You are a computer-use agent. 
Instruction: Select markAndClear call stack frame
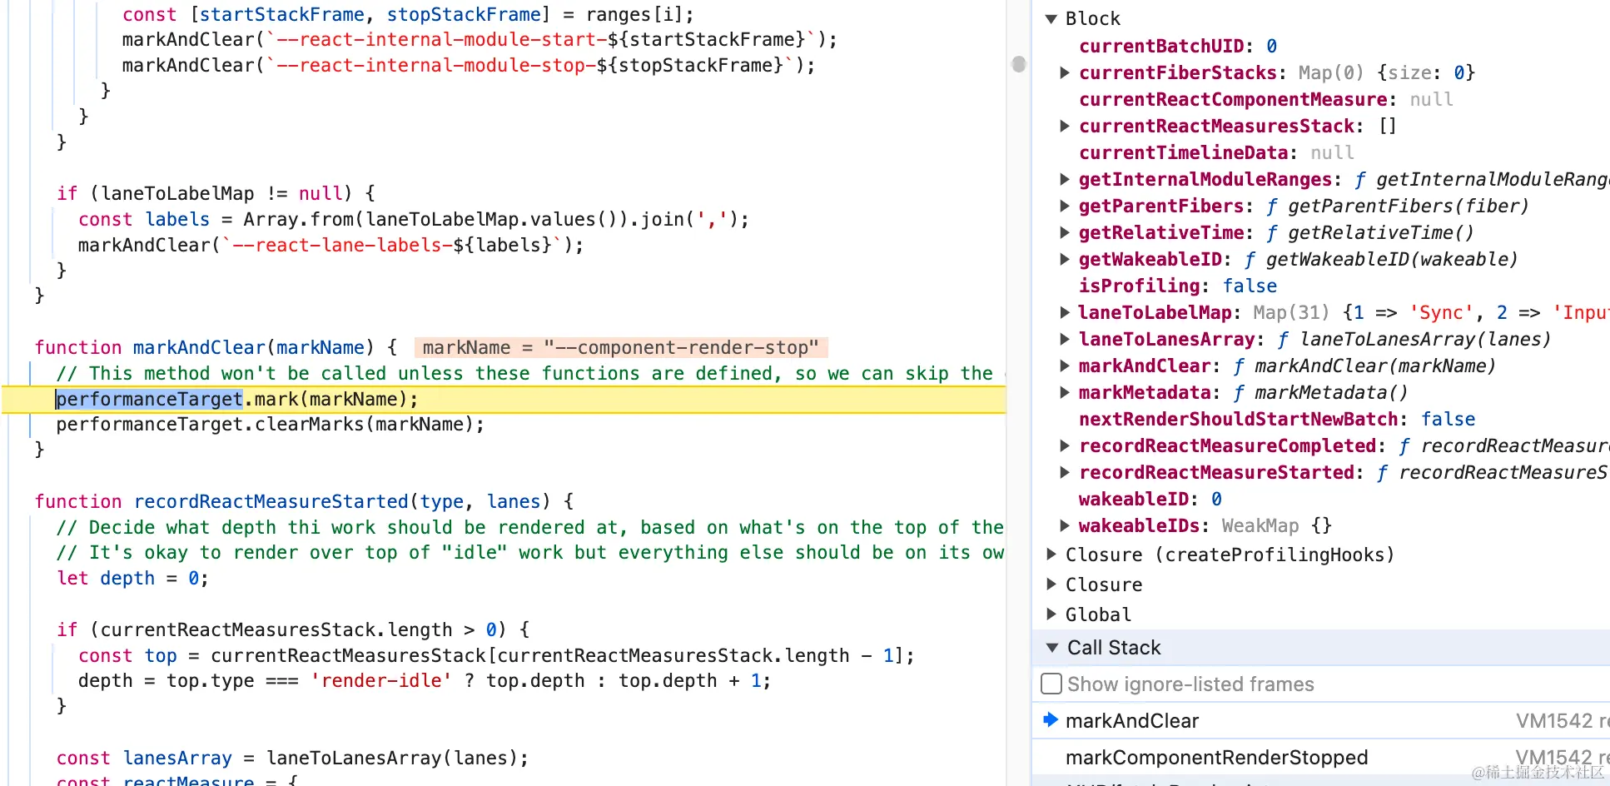(x=1321, y=721)
